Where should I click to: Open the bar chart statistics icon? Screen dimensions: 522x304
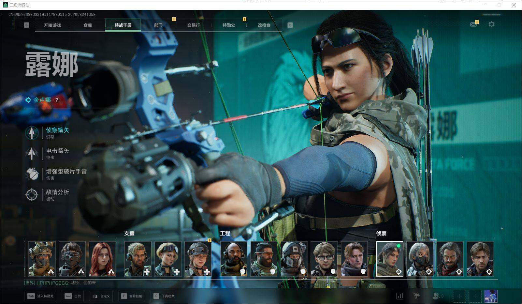pos(399,296)
